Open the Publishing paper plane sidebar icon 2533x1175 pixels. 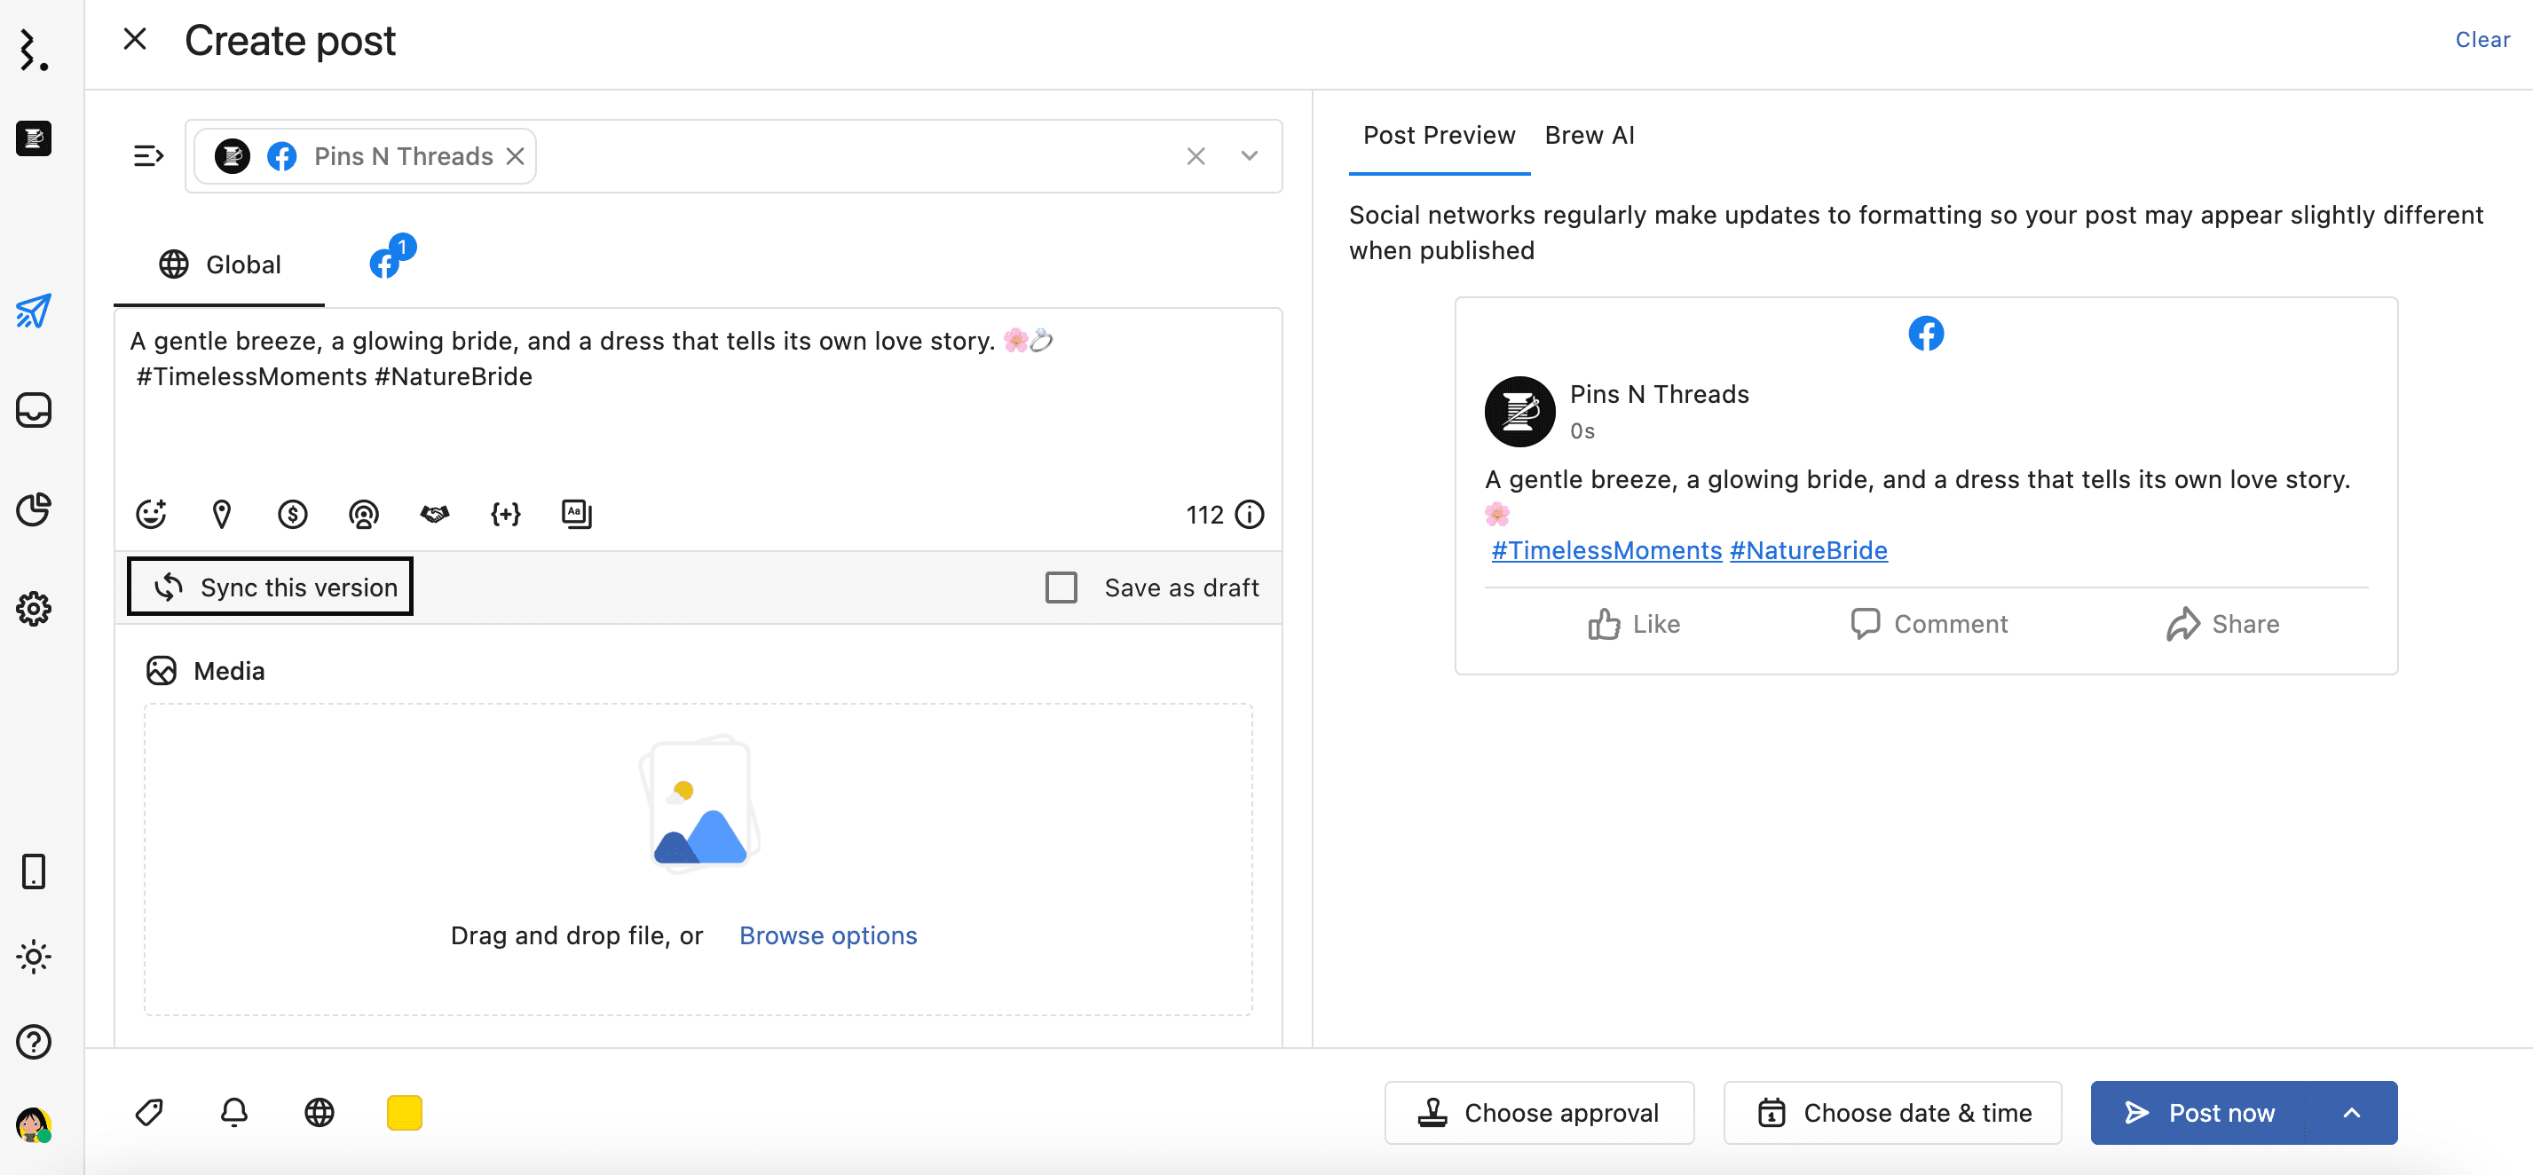pos(34,311)
